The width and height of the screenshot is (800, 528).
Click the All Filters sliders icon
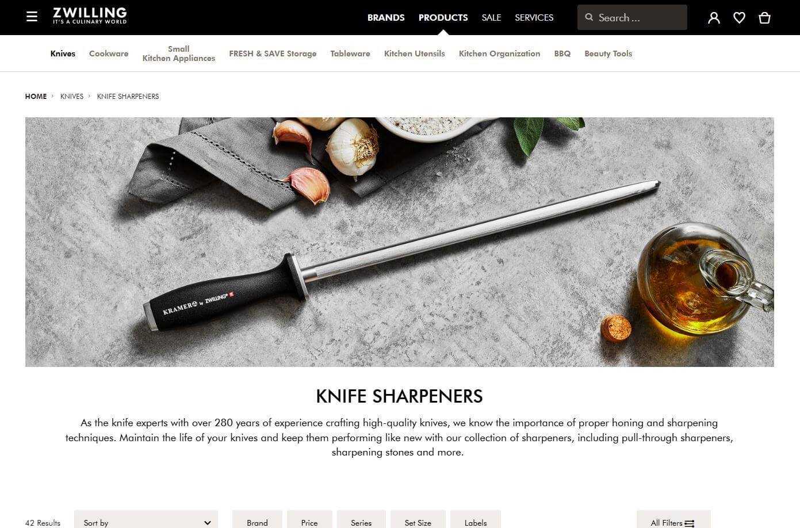click(689, 523)
